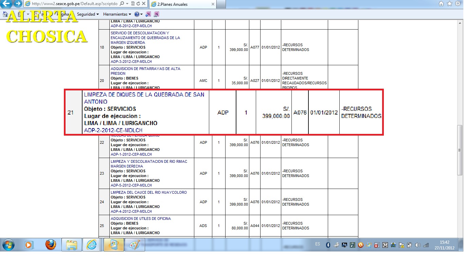Open the network signal tray icon
464x261 pixels.
(x=426, y=245)
